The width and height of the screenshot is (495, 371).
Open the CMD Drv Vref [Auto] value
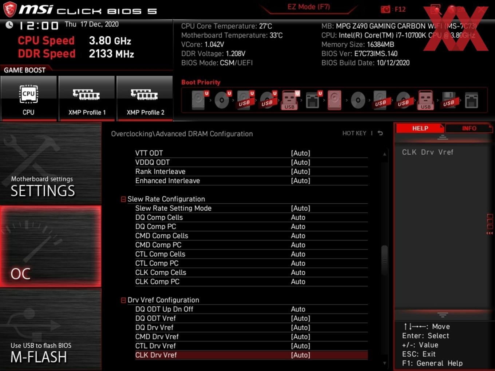click(301, 337)
